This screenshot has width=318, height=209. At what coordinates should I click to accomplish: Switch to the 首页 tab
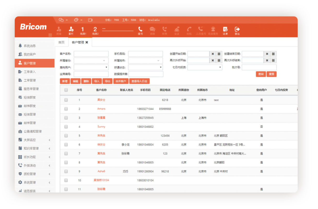61,42
